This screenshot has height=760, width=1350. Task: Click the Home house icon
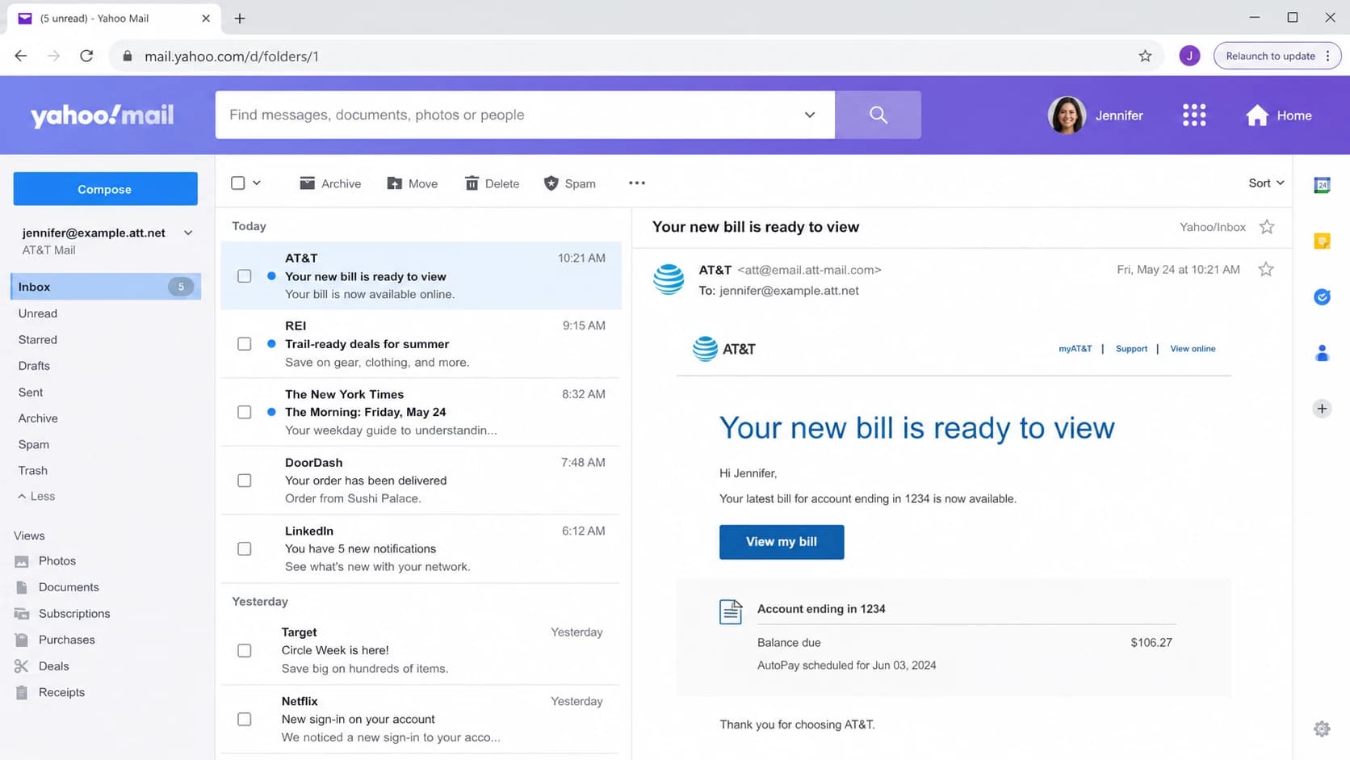(1256, 115)
